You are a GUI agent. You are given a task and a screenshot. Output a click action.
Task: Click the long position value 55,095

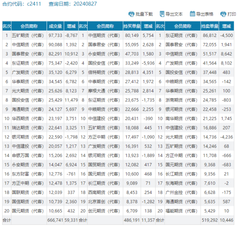[132, 45]
